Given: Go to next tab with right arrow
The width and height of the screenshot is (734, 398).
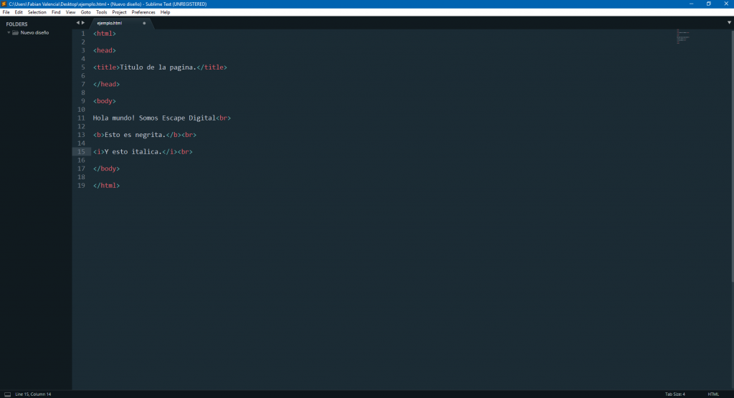Looking at the screenshot, I should (x=83, y=23).
